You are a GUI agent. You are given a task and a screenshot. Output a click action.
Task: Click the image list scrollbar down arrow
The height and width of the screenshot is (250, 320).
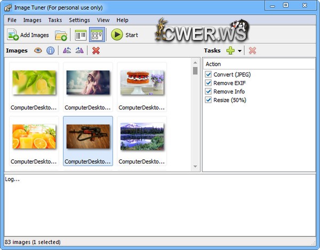195,167
